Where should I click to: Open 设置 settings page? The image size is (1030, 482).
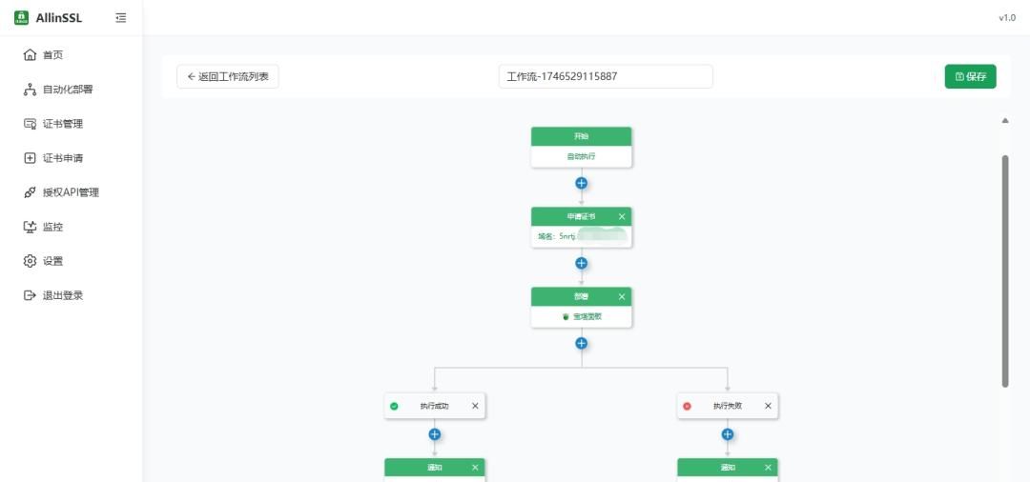(52, 261)
